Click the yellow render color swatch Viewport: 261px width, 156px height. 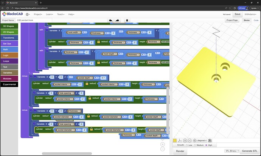pyautogui.click(x=175, y=140)
